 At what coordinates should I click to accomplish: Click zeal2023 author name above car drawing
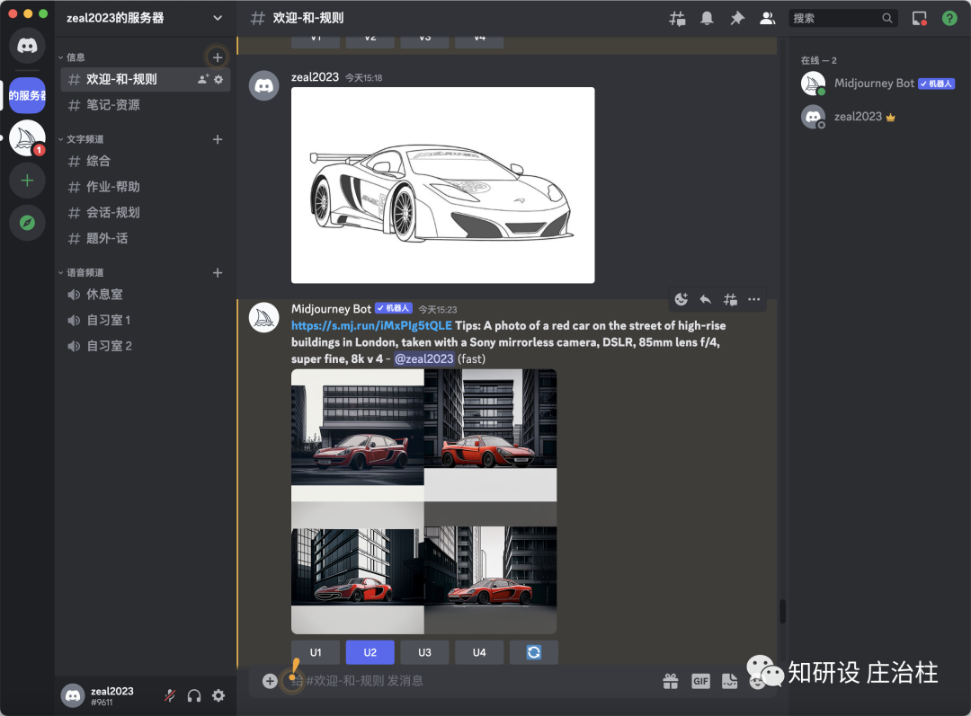pyautogui.click(x=316, y=77)
